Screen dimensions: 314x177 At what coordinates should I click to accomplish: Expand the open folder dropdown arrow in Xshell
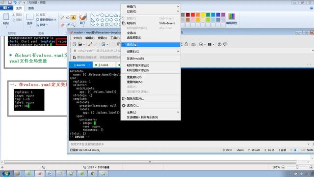click(x=84, y=45)
